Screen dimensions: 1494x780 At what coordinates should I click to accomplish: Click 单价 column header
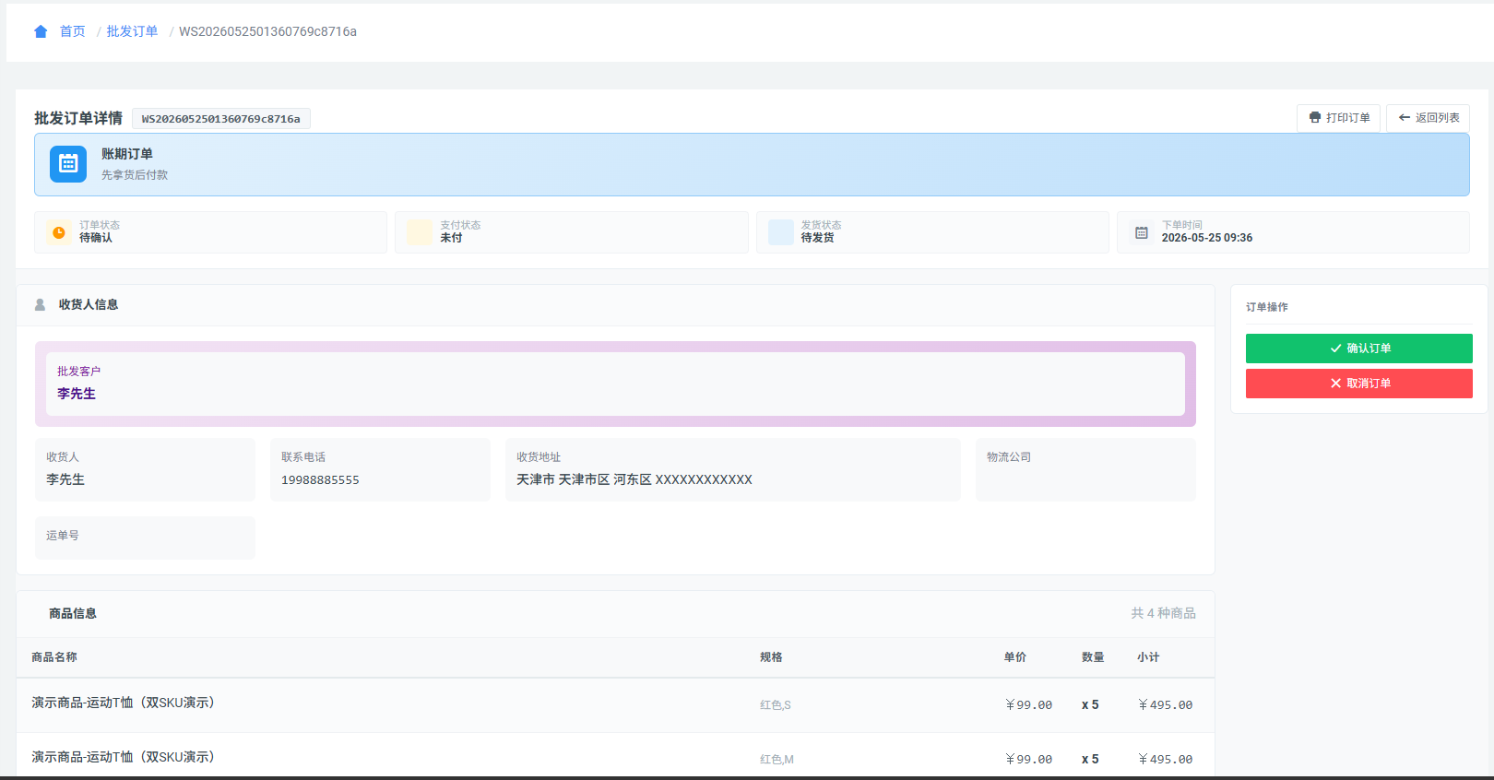click(1015, 657)
